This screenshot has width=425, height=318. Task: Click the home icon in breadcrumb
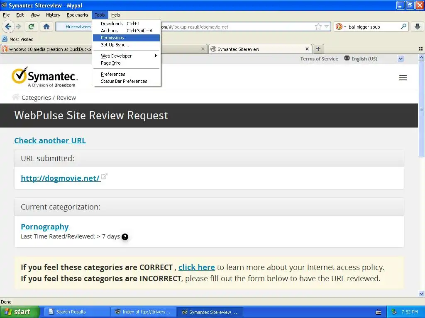(x=16, y=97)
